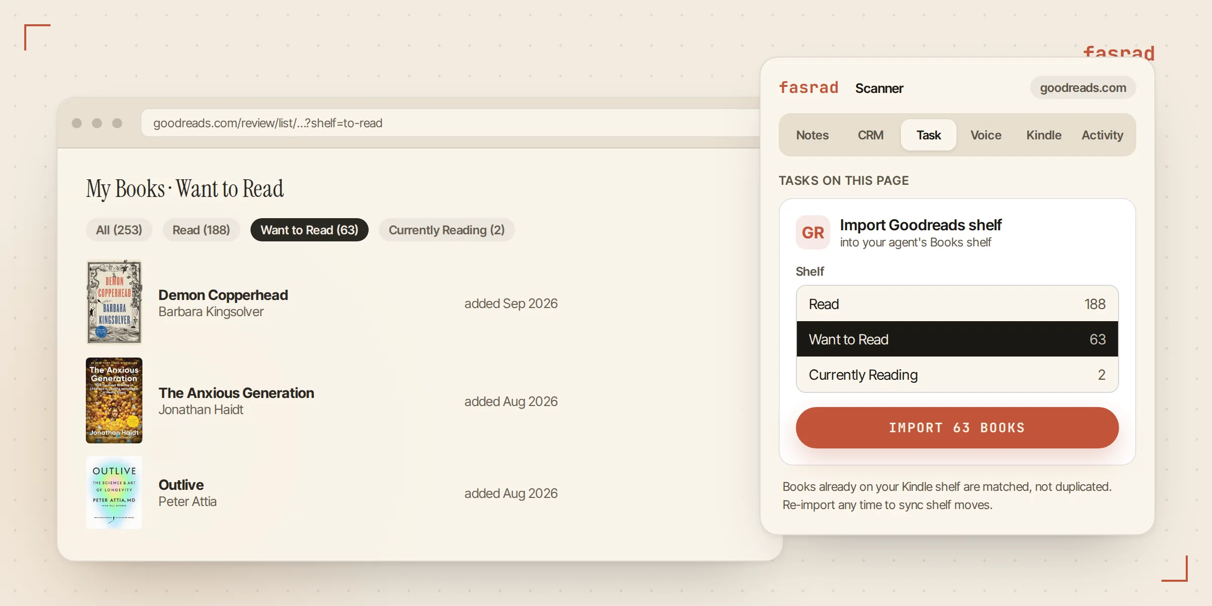Select the Task tab

click(x=928, y=135)
